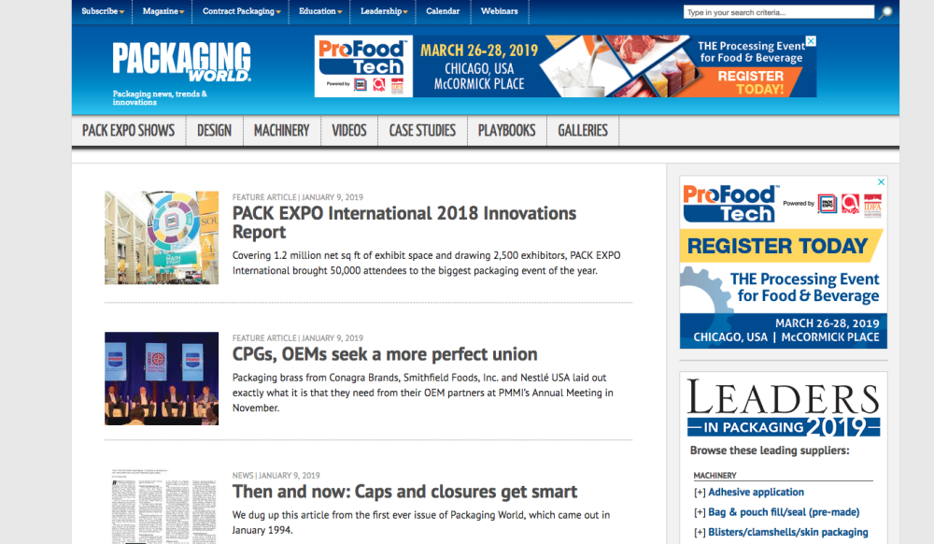
Task: Click the 'MARCH 26-28, 2019' banner date text
Action: [x=479, y=50]
